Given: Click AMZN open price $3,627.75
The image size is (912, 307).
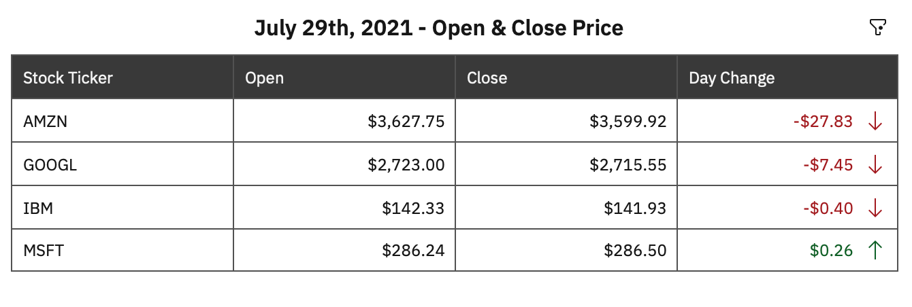Looking at the screenshot, I should pos(406,121).
